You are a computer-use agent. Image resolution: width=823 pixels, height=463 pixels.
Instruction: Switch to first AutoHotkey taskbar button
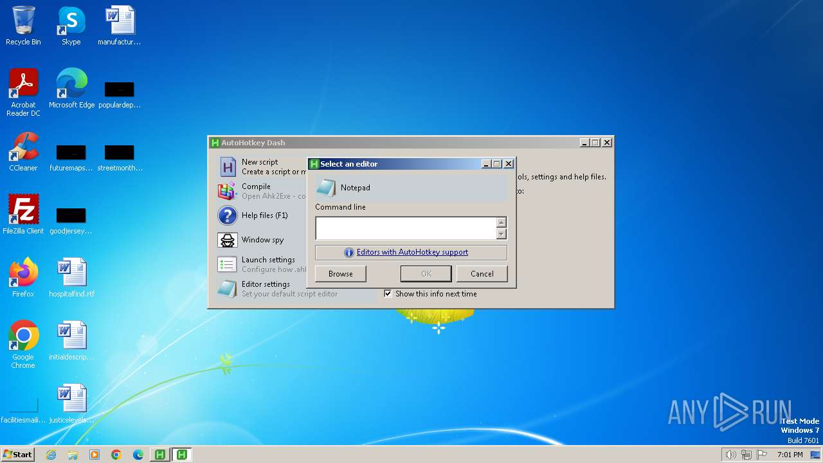point(160,455)
